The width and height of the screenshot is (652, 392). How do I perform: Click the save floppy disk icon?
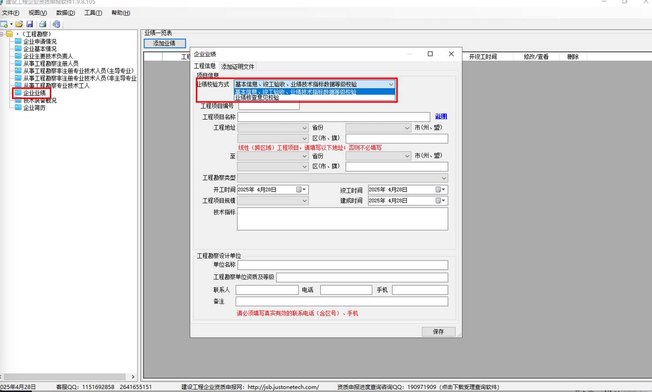[x=30, y=24]
